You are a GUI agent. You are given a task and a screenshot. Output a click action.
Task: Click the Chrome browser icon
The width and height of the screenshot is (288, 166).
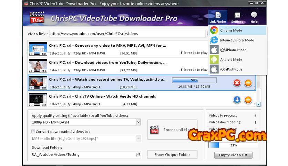tap(214, 30)
